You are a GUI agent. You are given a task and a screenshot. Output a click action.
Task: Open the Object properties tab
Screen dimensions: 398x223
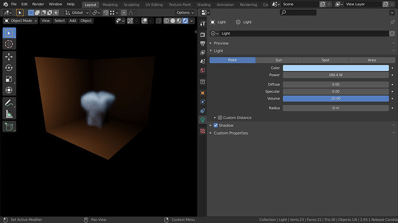pos(202,93)
